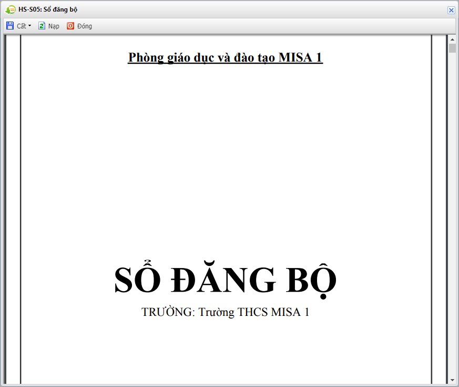Click the window title HS-S05: Sổ đăng bộ
Viewport: 459px width, 387px height.
click(48, 9)
